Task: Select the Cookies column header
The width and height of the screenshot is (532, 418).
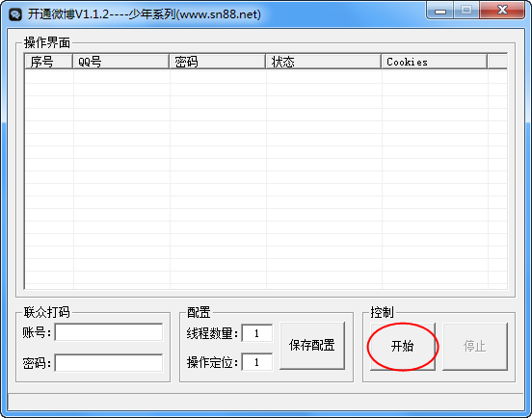Action: (x=435, y=62)
